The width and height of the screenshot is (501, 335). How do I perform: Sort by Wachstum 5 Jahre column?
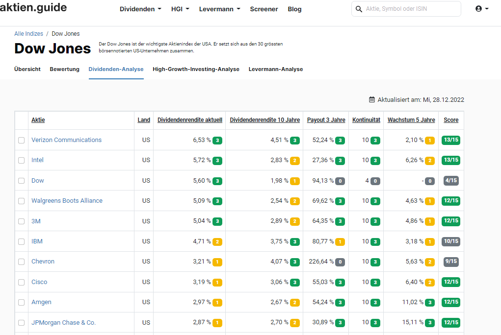click(x=411, y=120)
